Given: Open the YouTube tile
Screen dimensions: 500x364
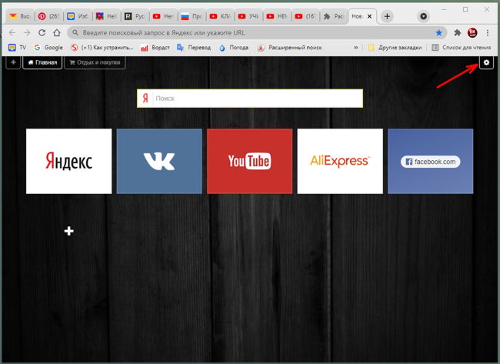Looking at the screenshot, I should click(250, 161).
